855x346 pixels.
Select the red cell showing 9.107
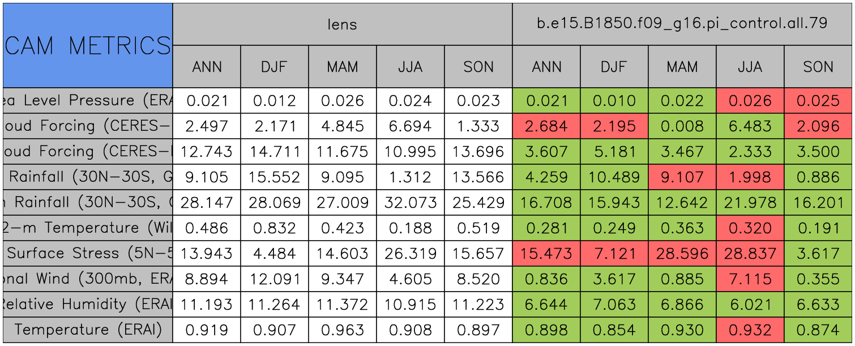tap(682, 177)
